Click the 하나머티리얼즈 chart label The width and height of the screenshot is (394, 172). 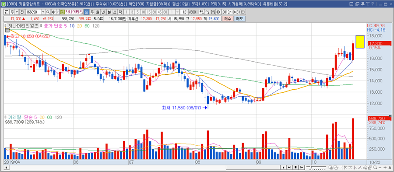click(23, 26)
